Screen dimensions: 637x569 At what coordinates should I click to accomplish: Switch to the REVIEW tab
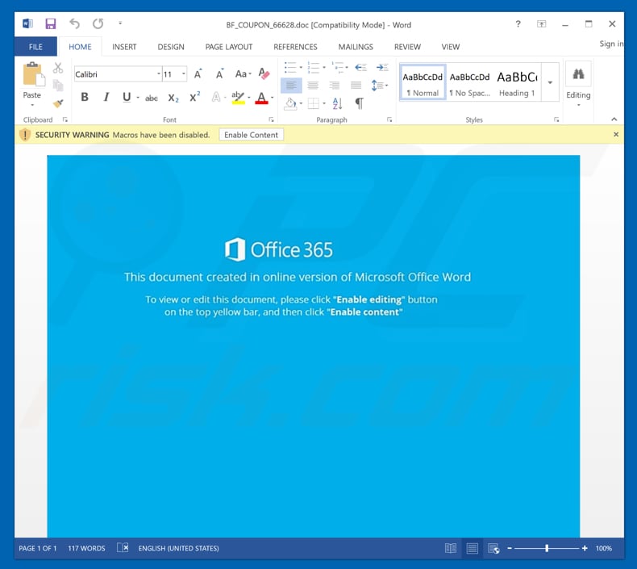click(x=407, y=47)
